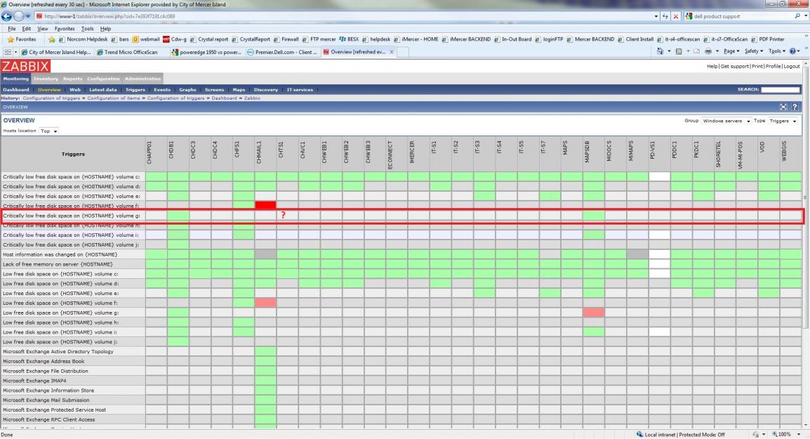Open the File menu

click(11, 29)
